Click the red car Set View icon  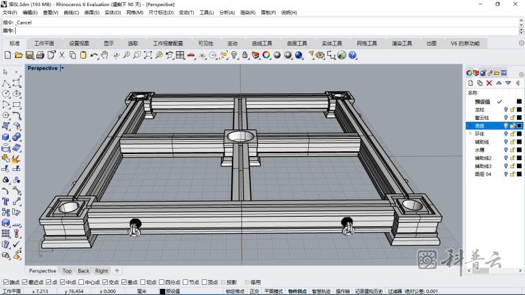191,55
